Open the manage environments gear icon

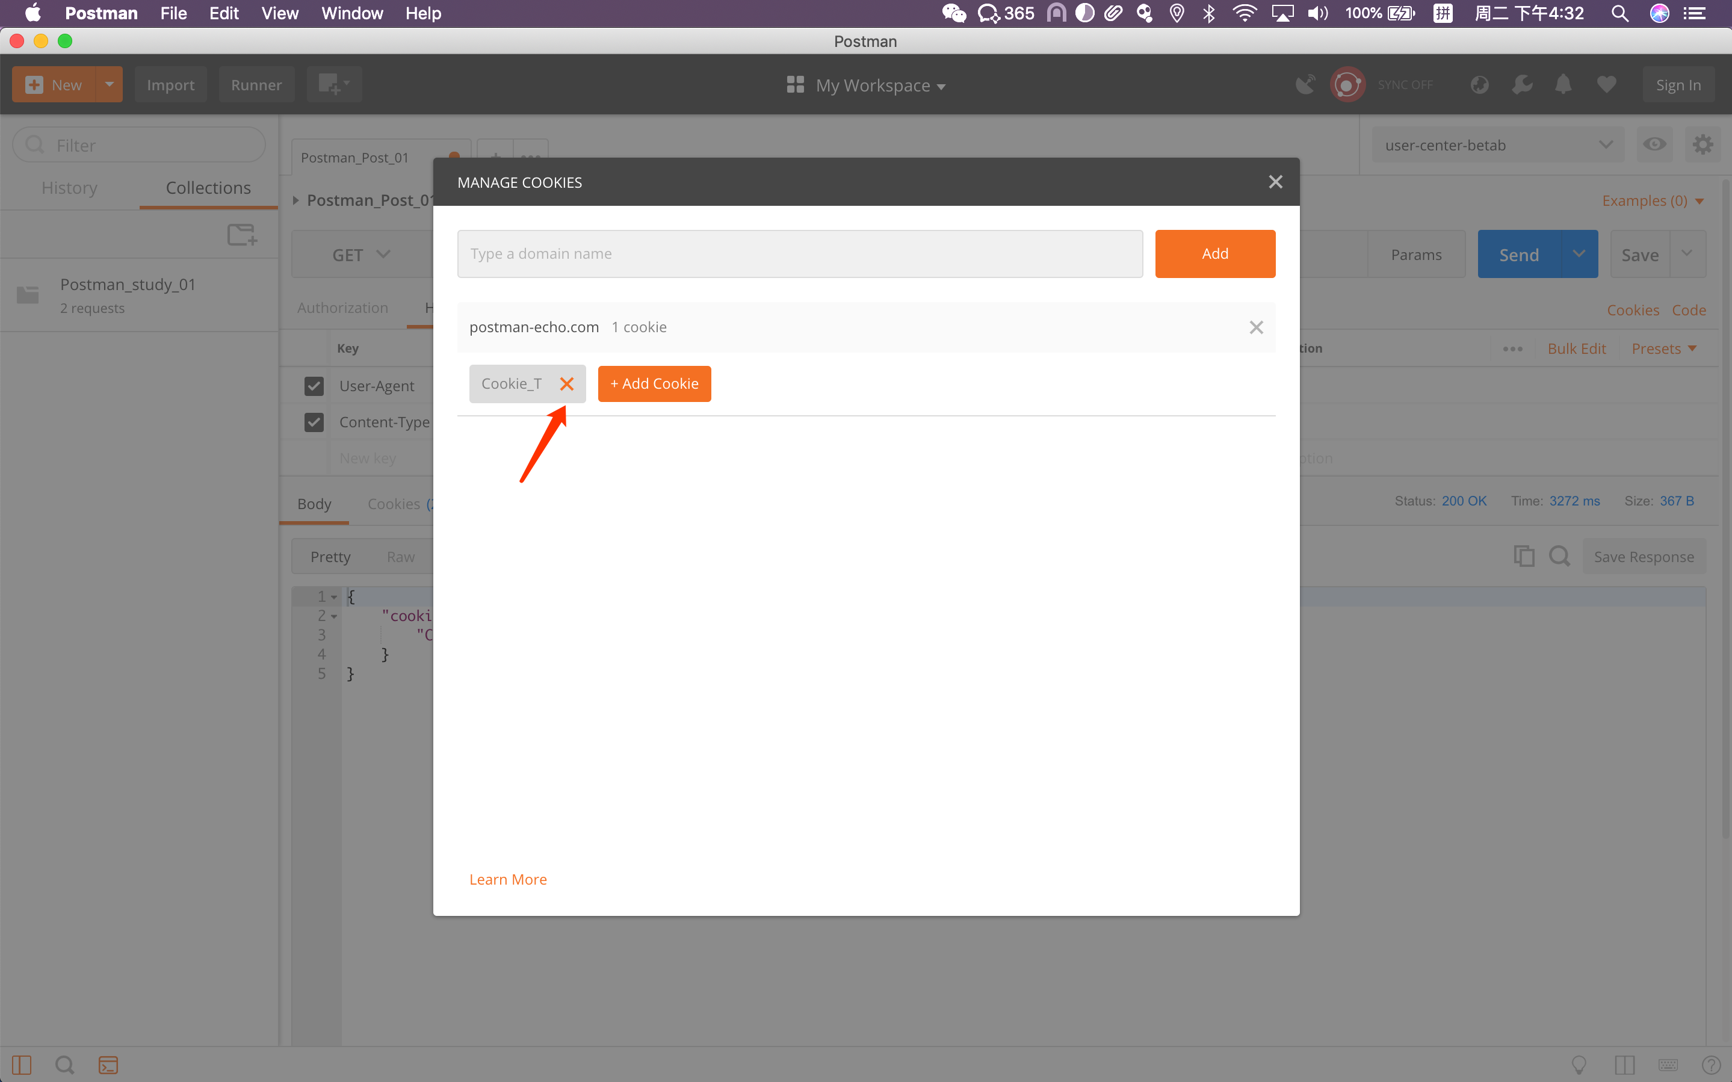coord(1703,144)
